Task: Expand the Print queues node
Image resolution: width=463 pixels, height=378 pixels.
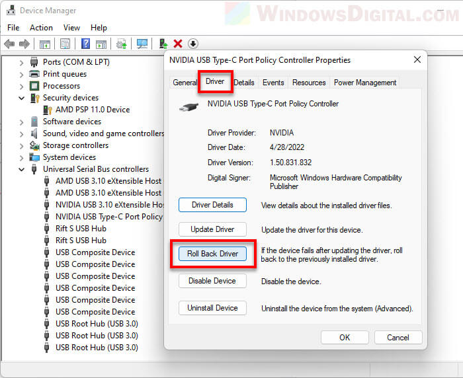Action: click(x=22, y=75)
